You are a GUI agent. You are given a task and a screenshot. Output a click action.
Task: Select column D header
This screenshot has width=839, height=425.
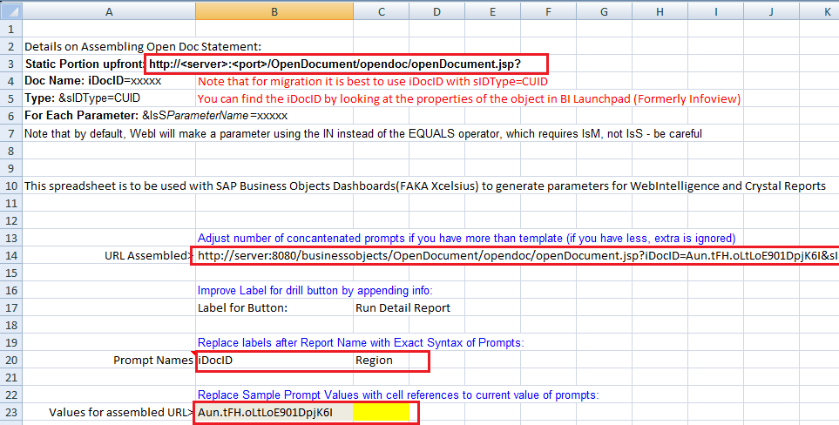[436, 11]
